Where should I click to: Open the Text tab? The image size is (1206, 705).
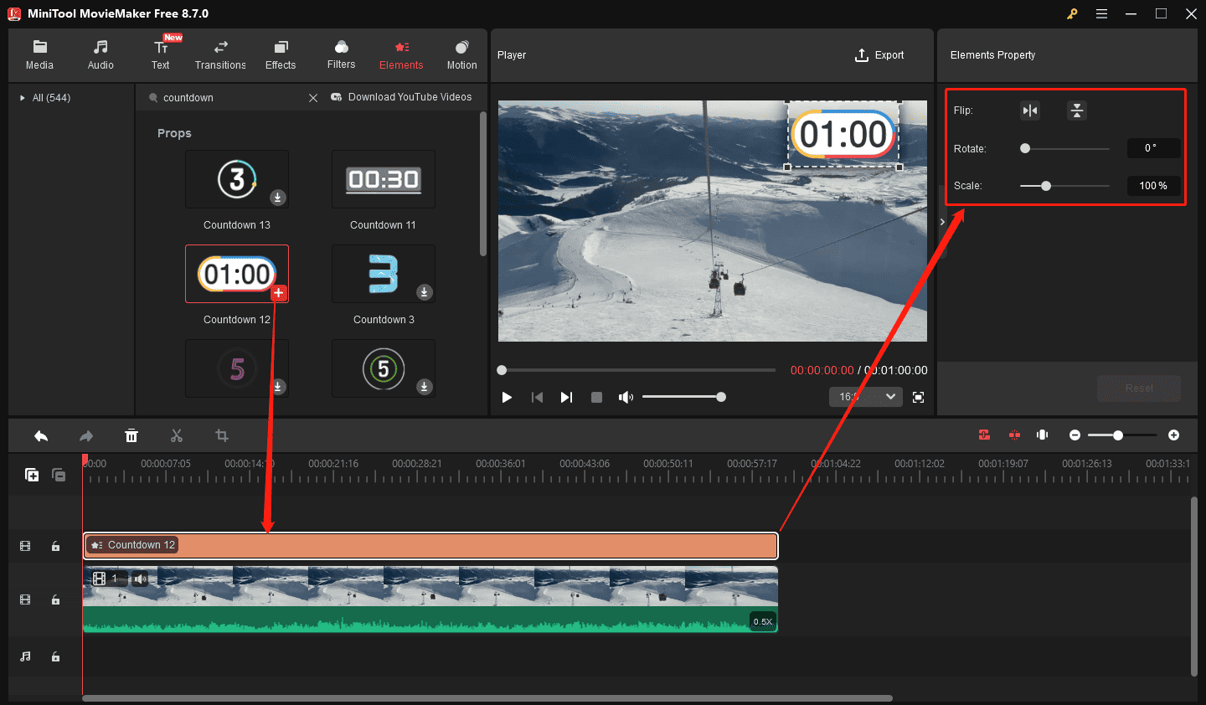point(161,55)
